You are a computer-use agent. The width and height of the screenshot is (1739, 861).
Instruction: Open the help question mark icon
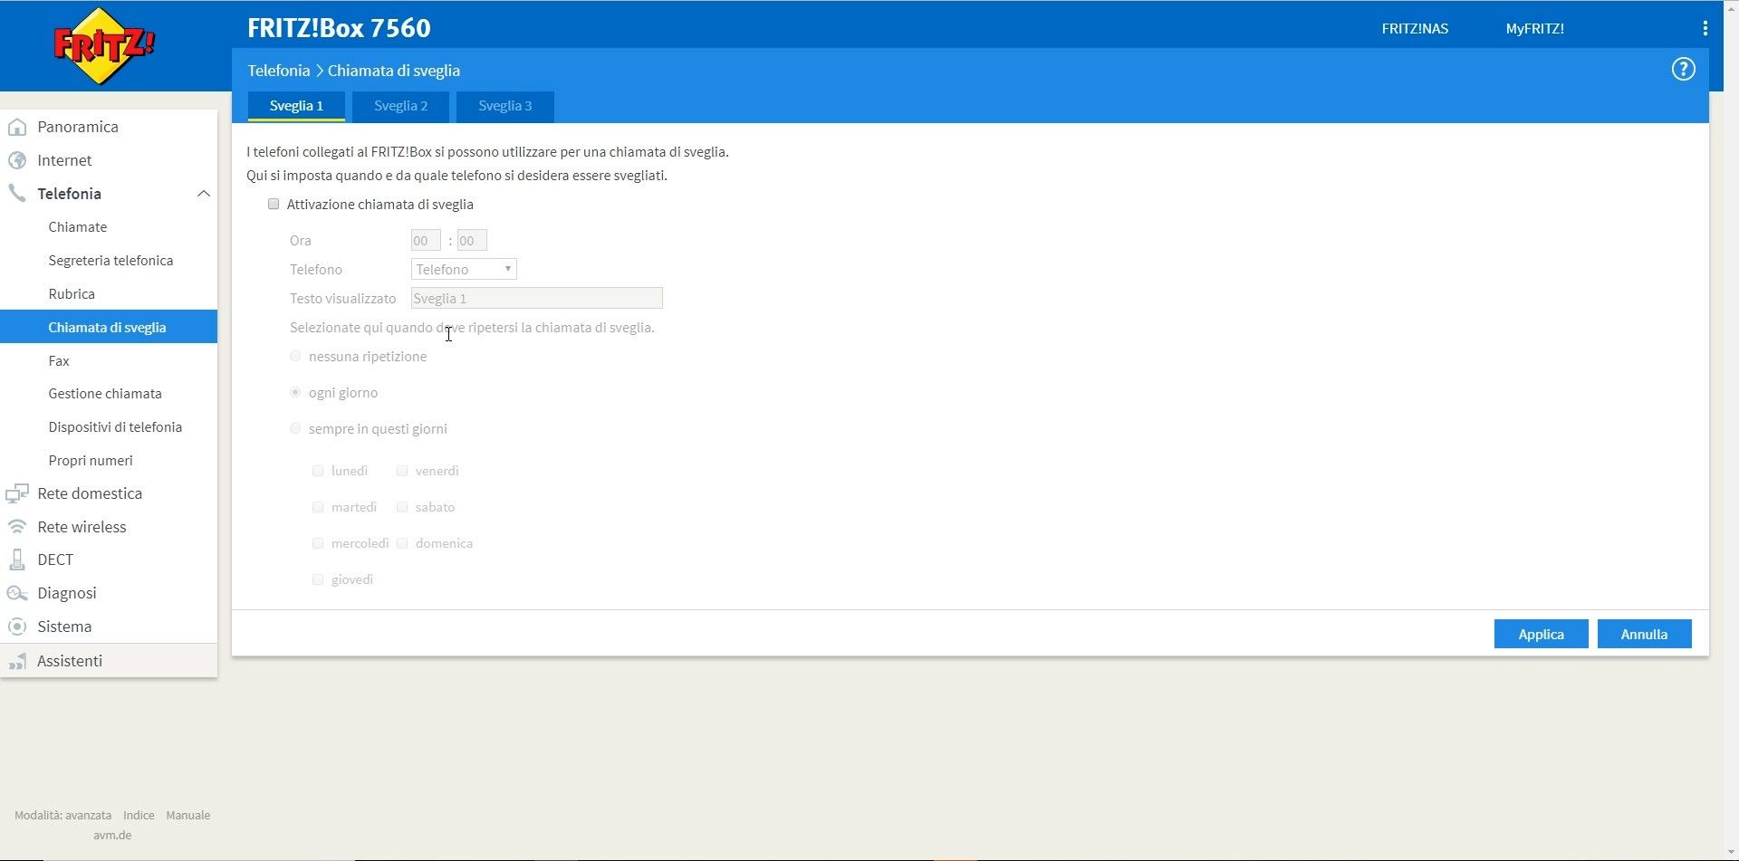tap(1683, 70)
